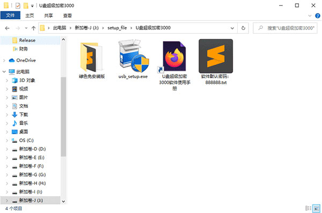Image resolution: width=322 pixels, height=213 pixels.
Task: Open the 查看 ribbon tab
Action: pyautogui.click(x=68, y=16)
